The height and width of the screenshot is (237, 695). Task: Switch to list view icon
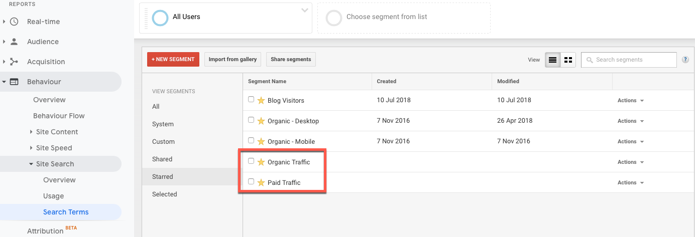pos(553,60)
